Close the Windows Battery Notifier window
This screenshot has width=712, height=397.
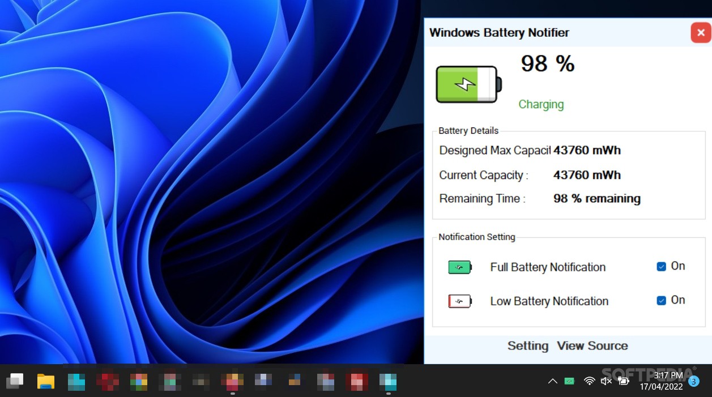coord(701,33)
